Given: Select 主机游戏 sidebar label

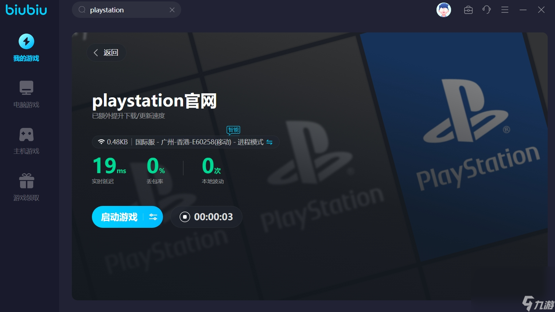Looking at the screenshot, I should pos(26,151).
